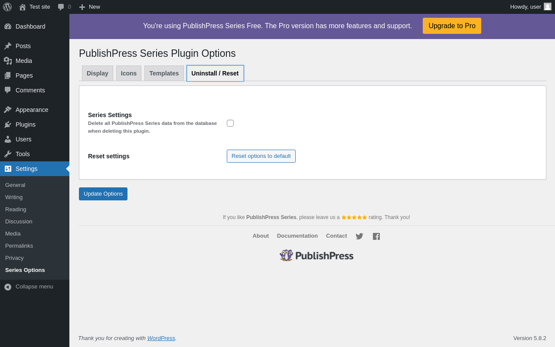Open Plugins menu label in sidebar
Viewport: 555px width, 347px height.
26,124
